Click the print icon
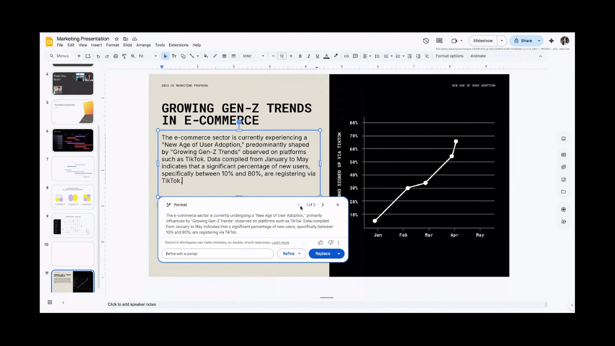The image size is (615, 346). pos(115,56)
